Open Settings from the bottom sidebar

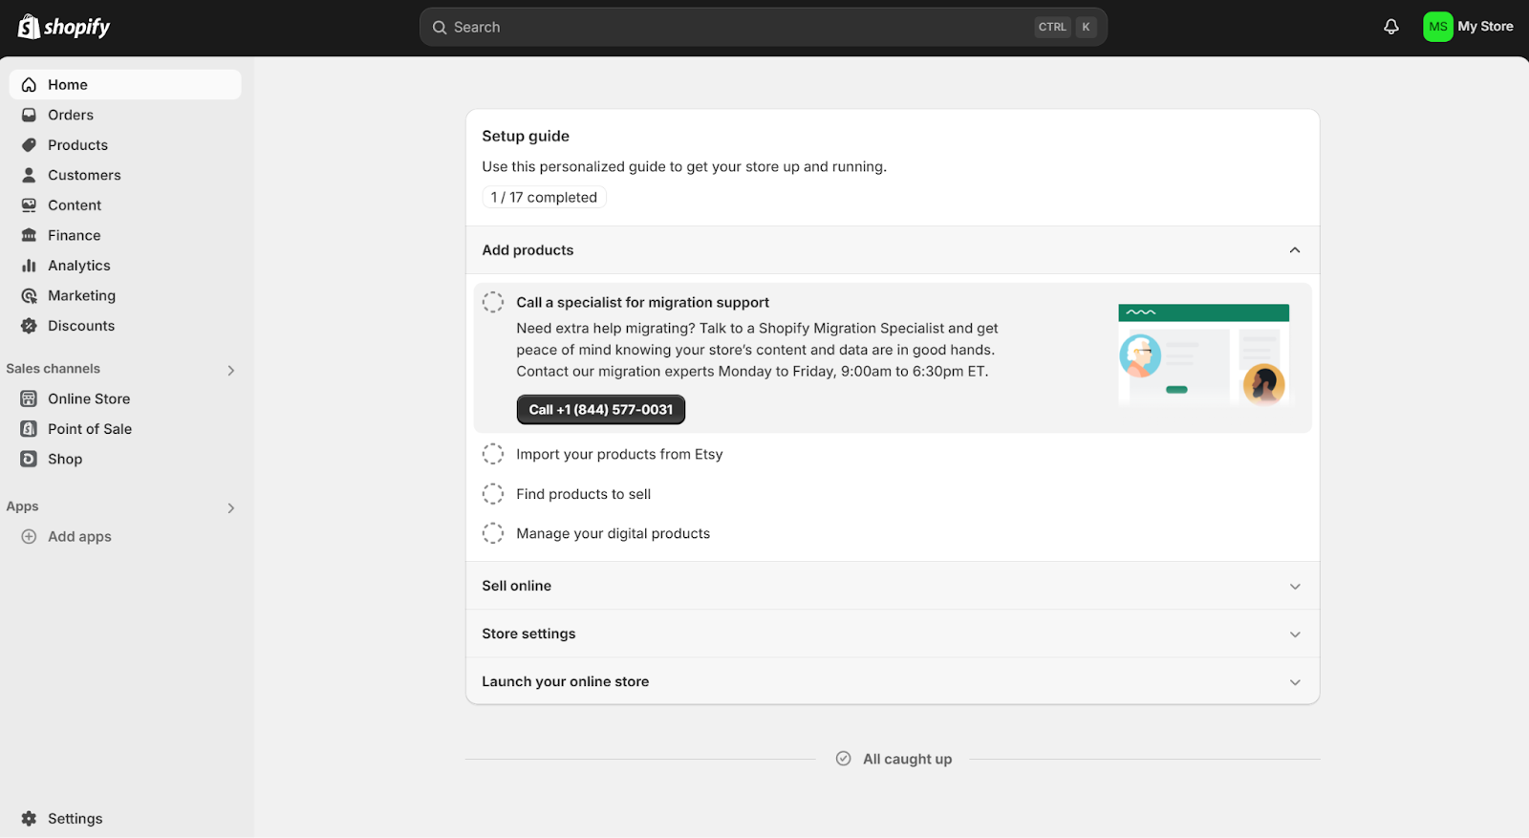tap(74, 818)
